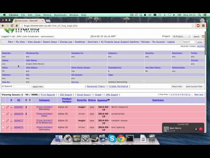Screen dimensions: 210x158
Task: Tick the checkbox for issue 0004075
Action: [x=3, y=127]
